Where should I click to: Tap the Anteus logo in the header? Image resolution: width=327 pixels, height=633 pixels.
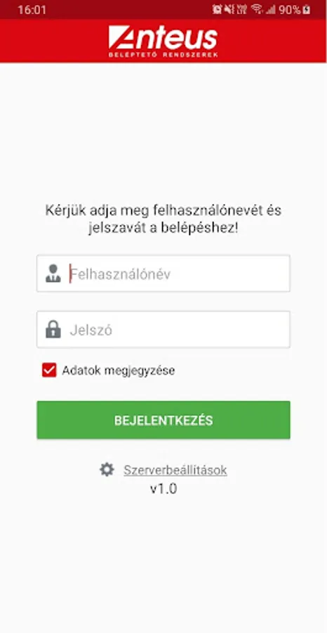click(163, 41)
